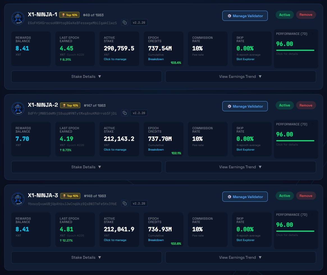The height and width of the screenshot is (275, 327).
Task: Click the Active status badge of X1-NINJA-2
Action: coord(285,105)
